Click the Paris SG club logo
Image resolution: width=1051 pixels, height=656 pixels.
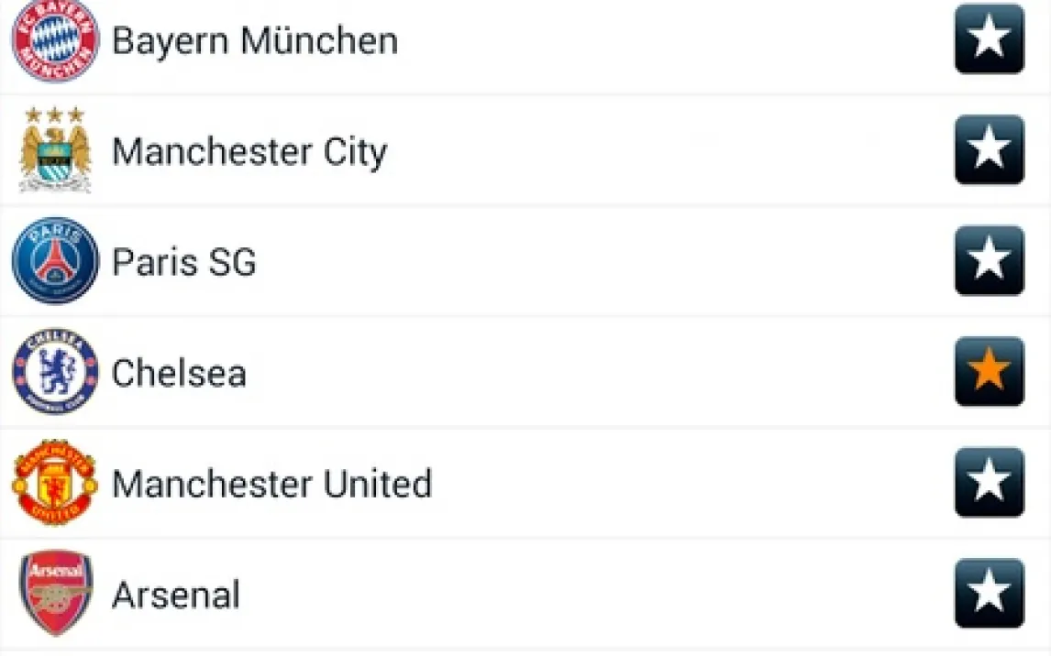(55, 261)
